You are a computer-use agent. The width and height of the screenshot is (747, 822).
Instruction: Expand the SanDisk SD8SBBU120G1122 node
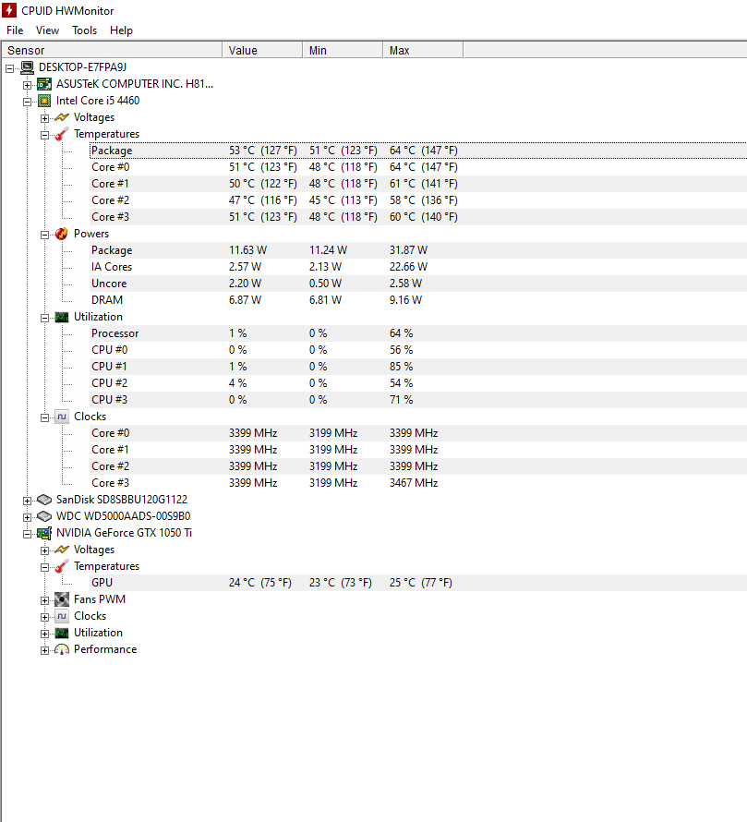pyautogui.click(x=28, y=501)
